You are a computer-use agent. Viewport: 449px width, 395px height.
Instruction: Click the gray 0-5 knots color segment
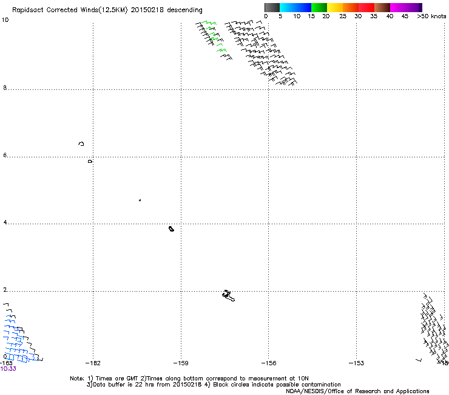(272, 7)
